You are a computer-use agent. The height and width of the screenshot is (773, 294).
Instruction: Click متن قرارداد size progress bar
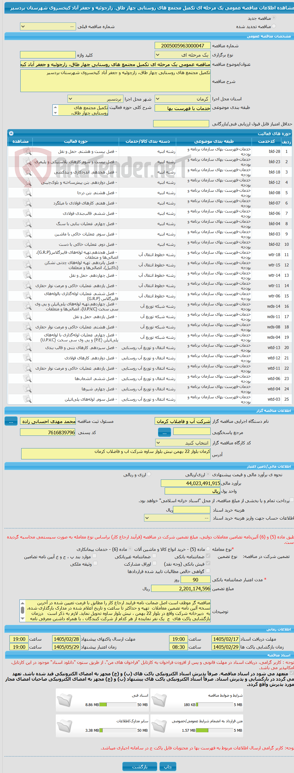click(x=214, y=731)
